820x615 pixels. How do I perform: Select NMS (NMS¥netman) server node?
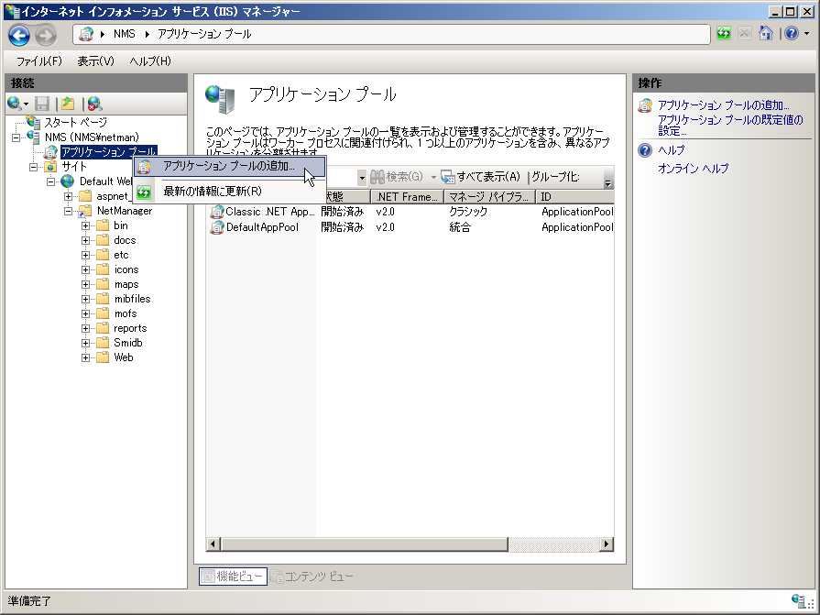click(x=92, y=137)
